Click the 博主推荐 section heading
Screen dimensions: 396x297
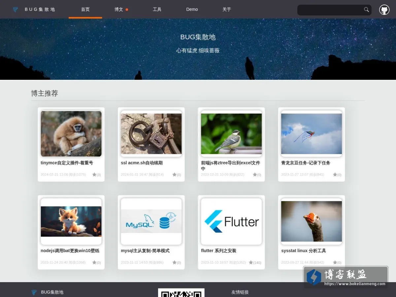click(x=45, y=93)
